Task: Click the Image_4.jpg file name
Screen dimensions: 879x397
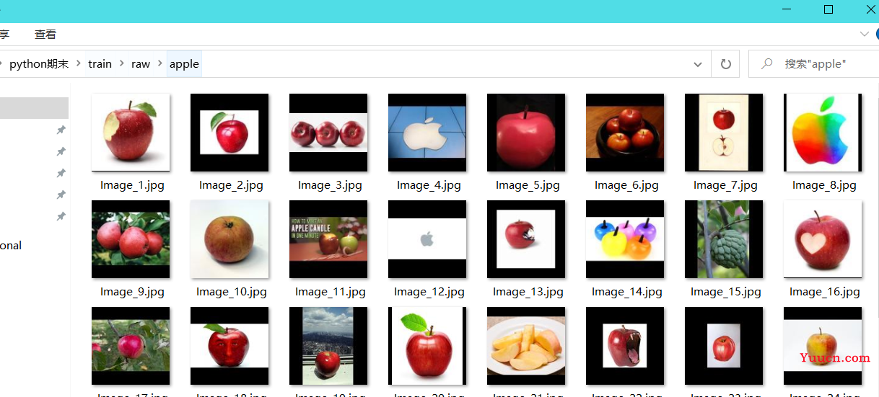Action: pyautogui.click(x=429, y=185)
